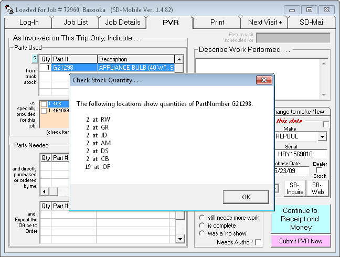Click the Submit PVR Now button
The image size is (340, 257).
[301, 241]
